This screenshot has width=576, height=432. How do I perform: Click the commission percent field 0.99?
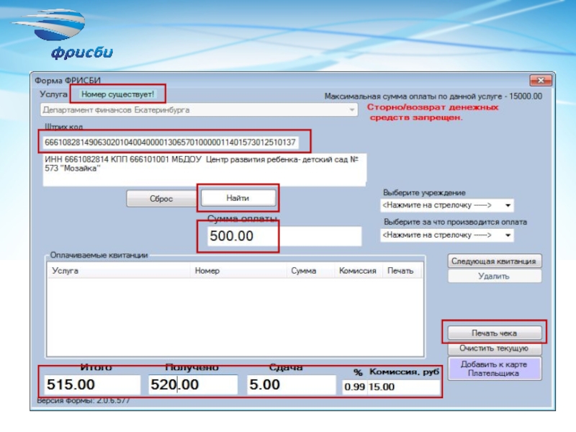pos(354,387)
